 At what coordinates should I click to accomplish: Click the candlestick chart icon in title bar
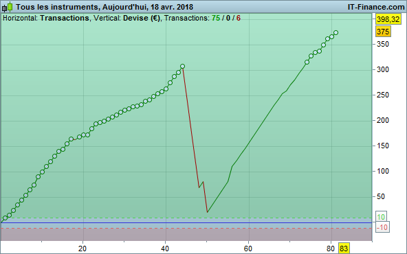(x=8, y=7)
